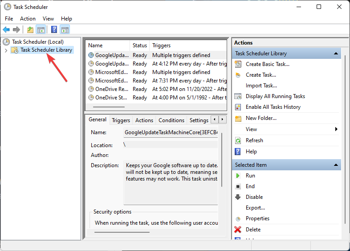Click the Help icon in Actions pane
The width and height of the screenshot is (350, 251).
click(x=238, y=152)
